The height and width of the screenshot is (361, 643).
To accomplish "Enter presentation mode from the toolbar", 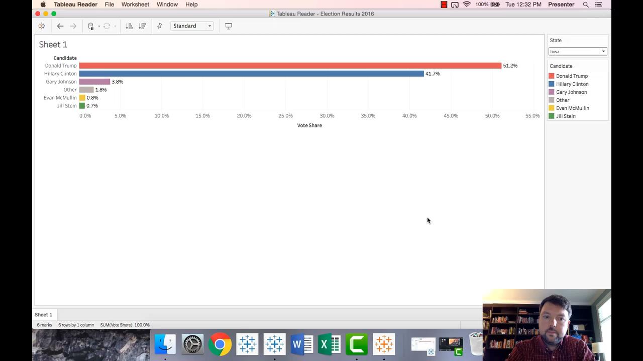I will pyautogui.click(x=229, y=26).
